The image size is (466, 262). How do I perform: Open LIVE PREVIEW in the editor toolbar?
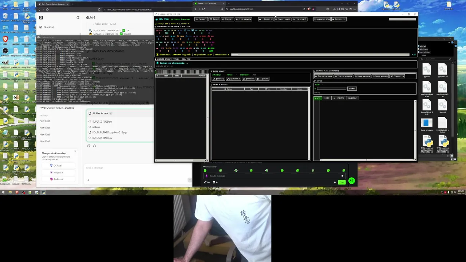(244, 19)
